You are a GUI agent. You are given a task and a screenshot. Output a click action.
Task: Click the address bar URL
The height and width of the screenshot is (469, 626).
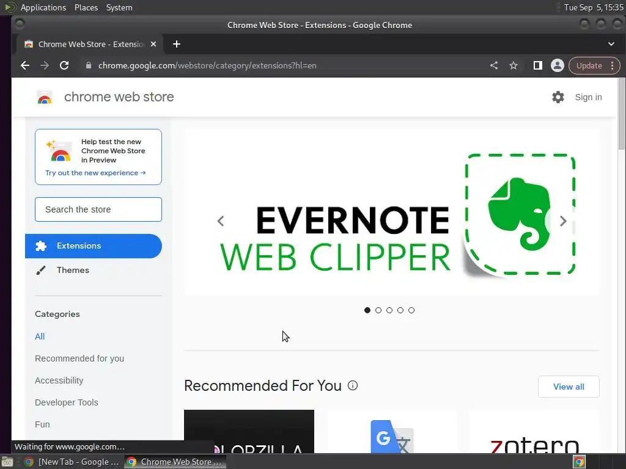pyautogui.click(x=207, y=65)
